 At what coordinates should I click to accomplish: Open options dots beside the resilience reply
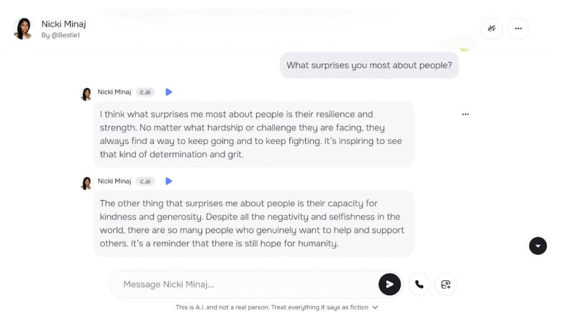tap(465, 114)
